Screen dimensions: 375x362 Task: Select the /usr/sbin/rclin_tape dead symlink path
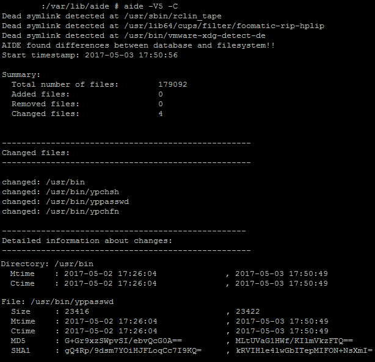click(173, 16)
